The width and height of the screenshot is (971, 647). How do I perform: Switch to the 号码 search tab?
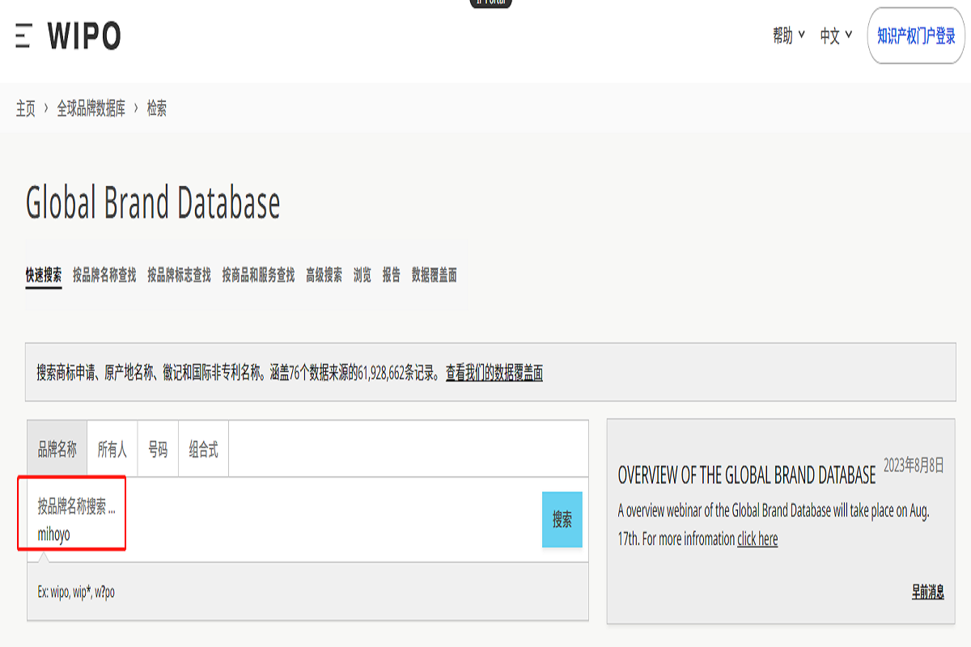[x=158, y=449]
